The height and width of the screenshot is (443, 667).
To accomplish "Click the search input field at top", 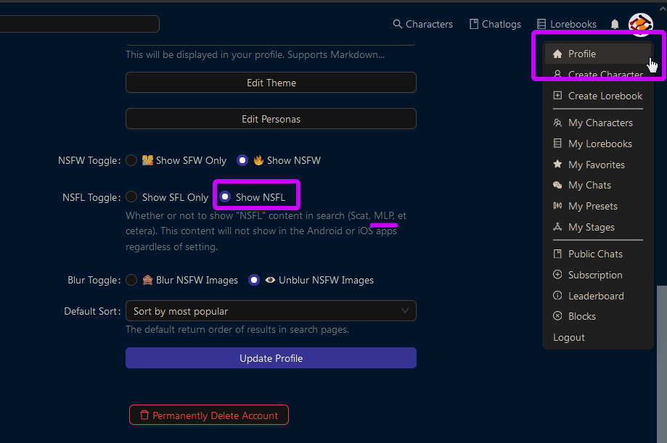I will coord(78,24).
